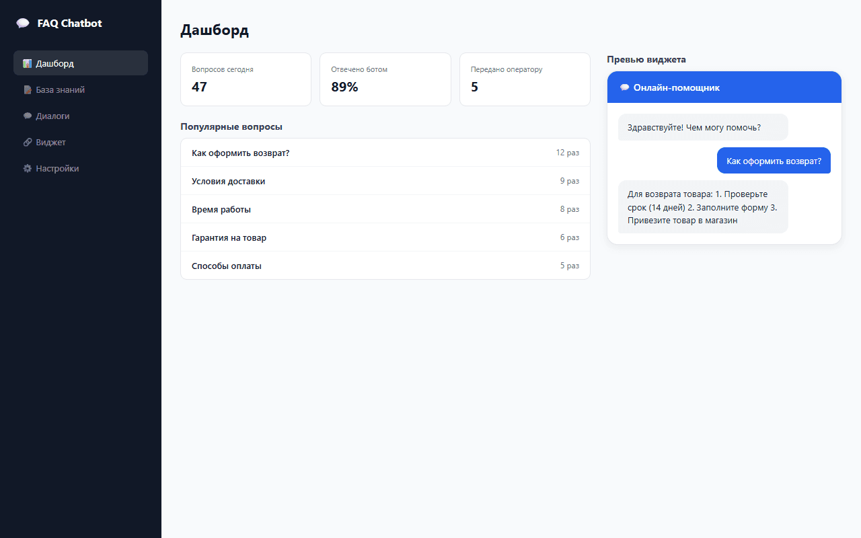Select the Гарантия на товар row
Image resolution: width=861 pixels, height=538 pixels.
pyautogui.click(x=385, y=237)
